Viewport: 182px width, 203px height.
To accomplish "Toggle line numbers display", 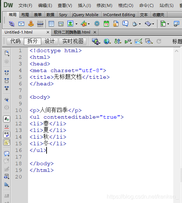I will (7, 119).
